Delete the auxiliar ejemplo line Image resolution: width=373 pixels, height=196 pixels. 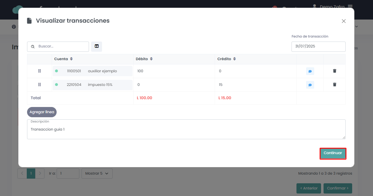(334, 71)
